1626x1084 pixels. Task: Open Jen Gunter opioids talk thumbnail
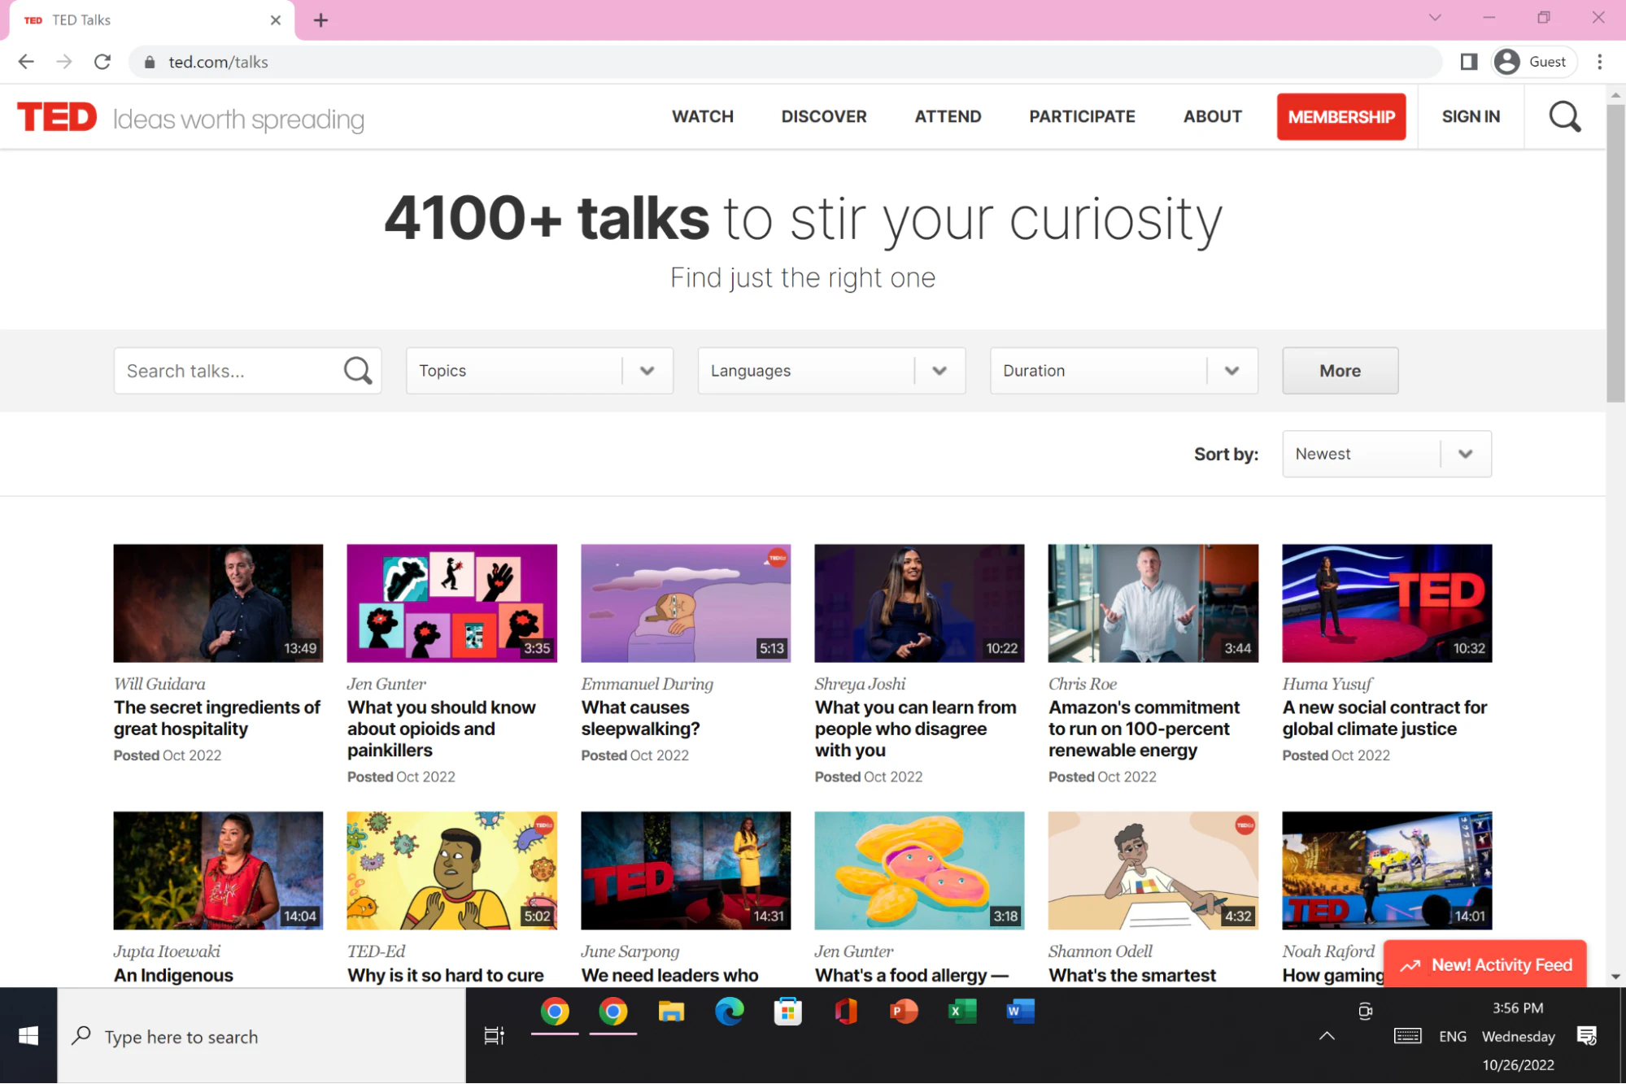point(451,603)
